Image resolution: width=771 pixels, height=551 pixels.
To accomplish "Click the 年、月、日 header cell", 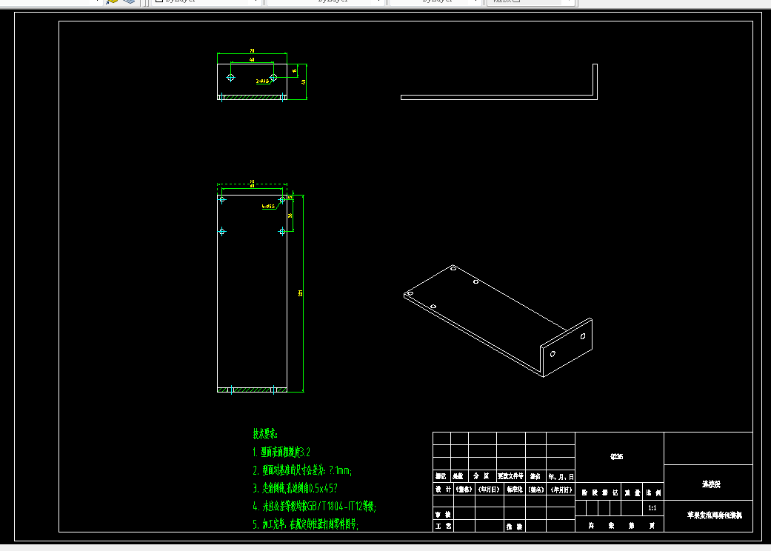I will click(x=561, y=476).
